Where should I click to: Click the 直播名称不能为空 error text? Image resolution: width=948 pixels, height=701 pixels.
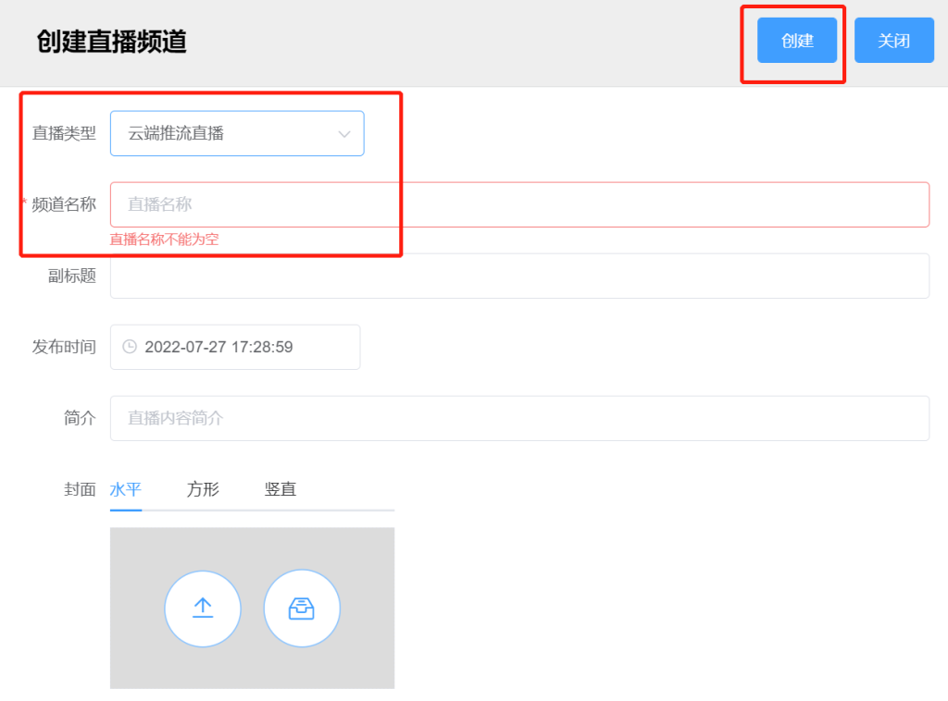(x=164, y=240)
